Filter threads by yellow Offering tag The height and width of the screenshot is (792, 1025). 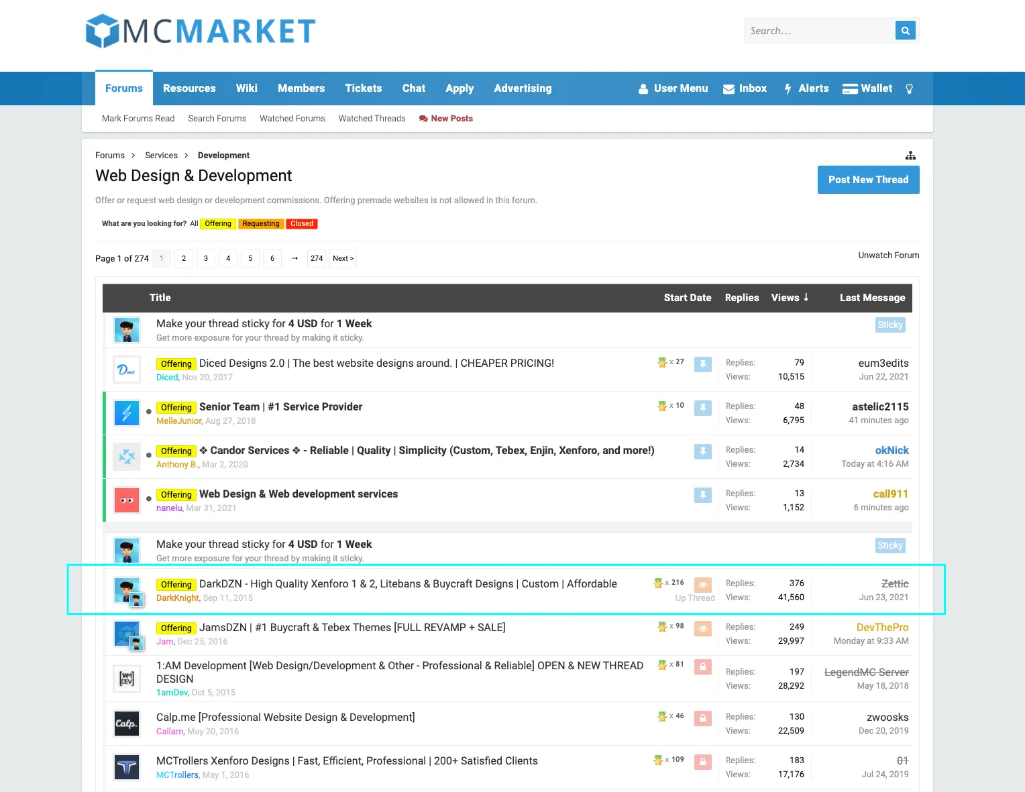pyautogui.click(x=218, y=224)
